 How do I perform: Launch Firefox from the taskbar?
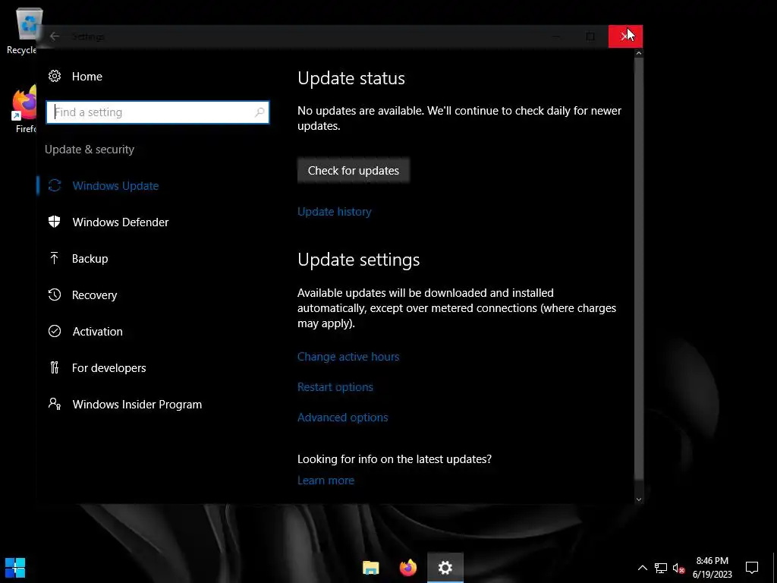coord(407,568)
